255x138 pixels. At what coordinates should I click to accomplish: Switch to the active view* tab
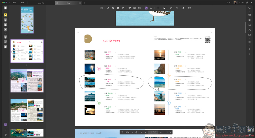click(x=68, y=3)
